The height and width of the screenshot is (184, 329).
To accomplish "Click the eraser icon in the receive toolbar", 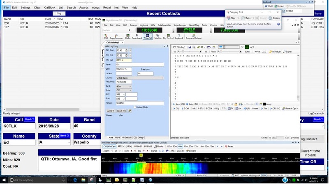I will click(198, 47).
